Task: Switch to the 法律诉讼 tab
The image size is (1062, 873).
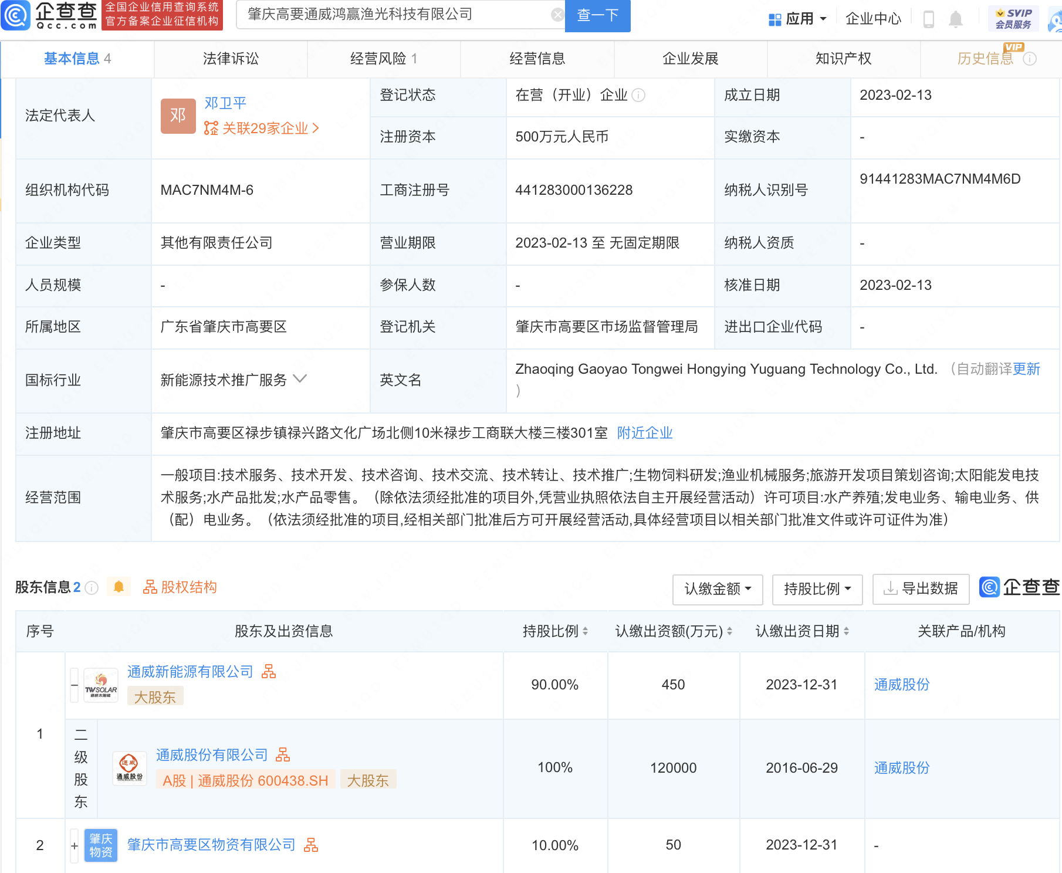Action: point(231,59)
